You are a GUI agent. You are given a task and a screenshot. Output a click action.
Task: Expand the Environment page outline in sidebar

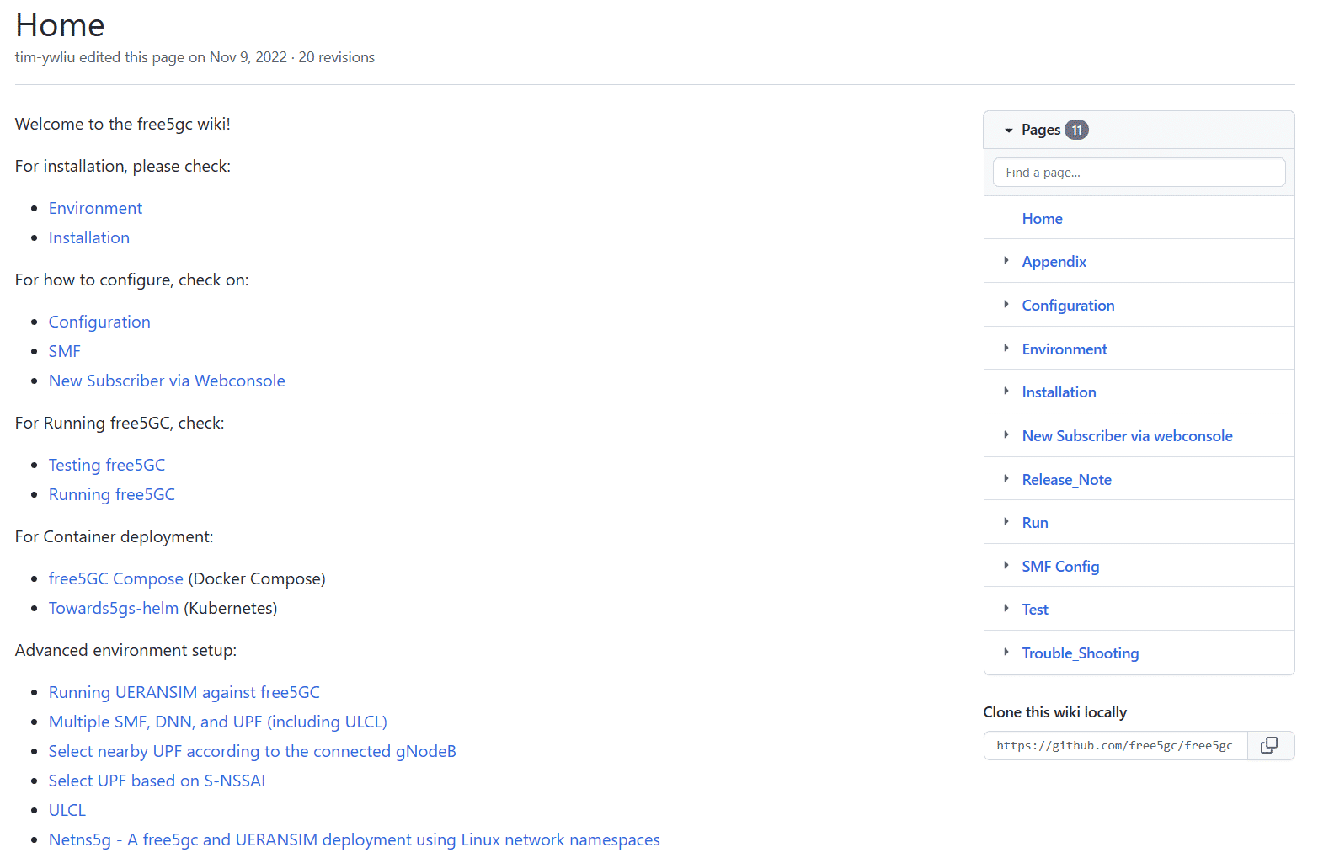click(1006, 349)
